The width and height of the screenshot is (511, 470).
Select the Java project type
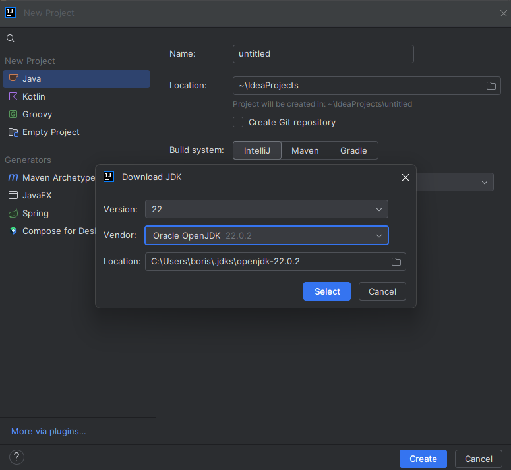pyautogui.click(x=32, y=78)
